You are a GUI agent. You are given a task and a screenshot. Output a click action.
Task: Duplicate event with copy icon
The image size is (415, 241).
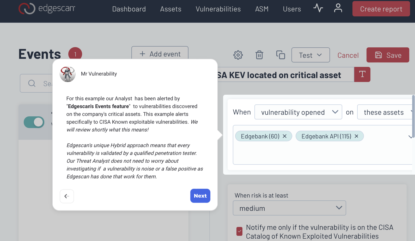coord(280,55)
